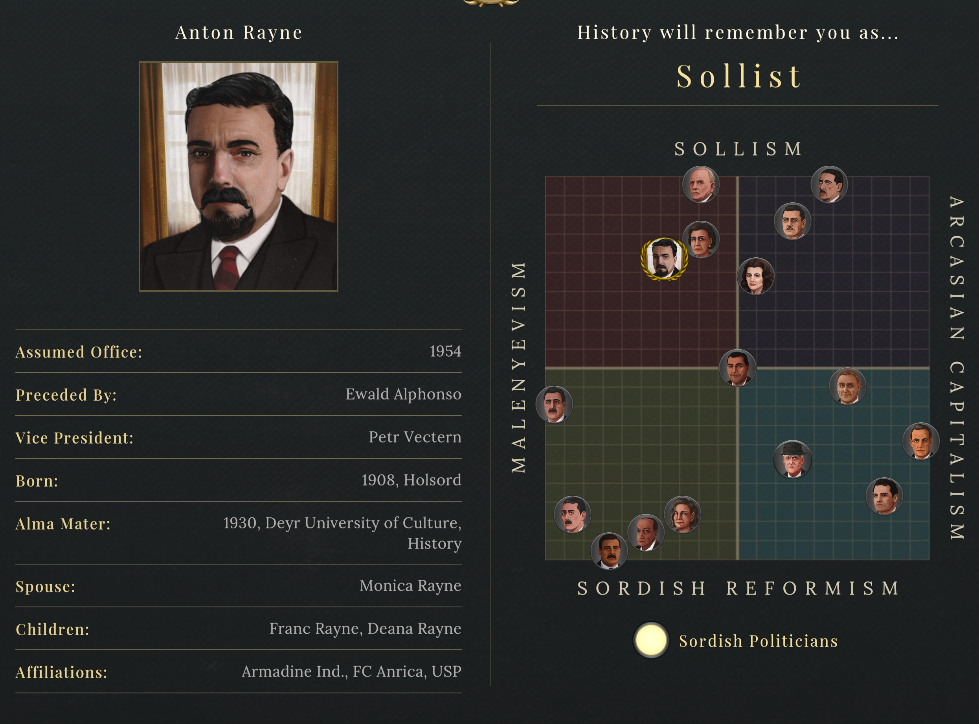Click the 'Spouse:' label
The width and height of the screenshot is (979, 724).
(46, 587)
